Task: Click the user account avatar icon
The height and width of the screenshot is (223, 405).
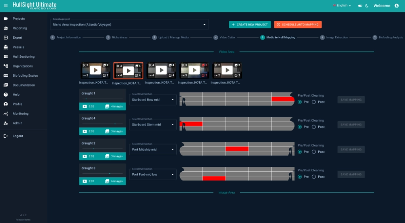Action: (396, 6)
